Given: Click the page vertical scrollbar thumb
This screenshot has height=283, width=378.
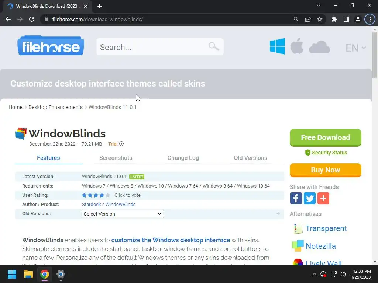Looking at the screenshot, I should [x=375, y=55].
